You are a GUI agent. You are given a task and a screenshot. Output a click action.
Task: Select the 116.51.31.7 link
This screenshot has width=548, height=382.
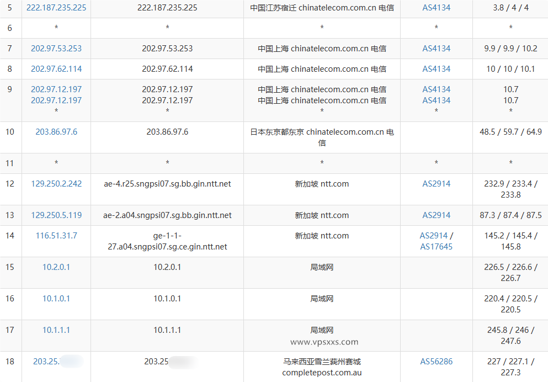[x=55, y=235]
